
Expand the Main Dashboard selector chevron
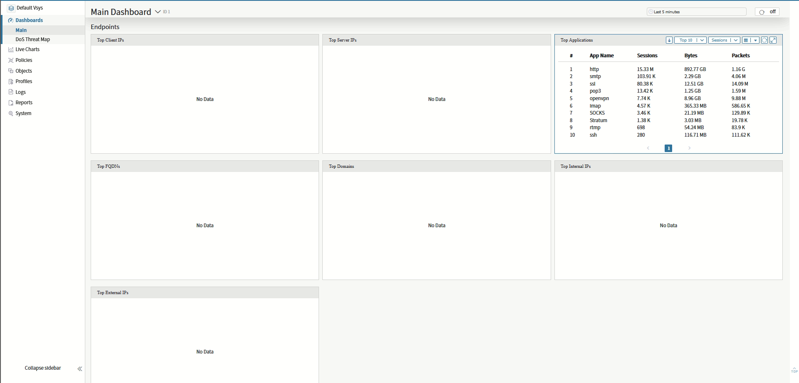coord(158,12)
